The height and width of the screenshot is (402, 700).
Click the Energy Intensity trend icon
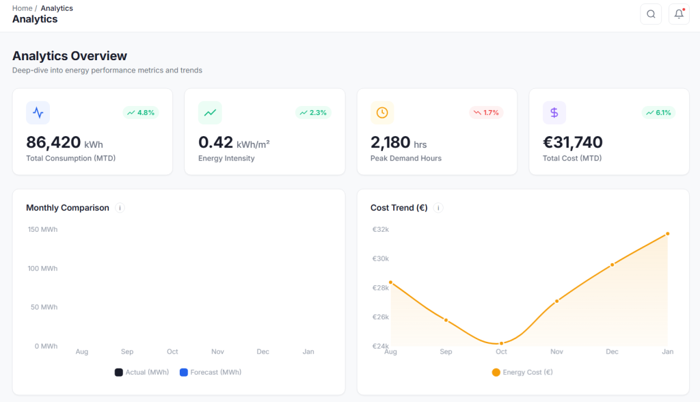(x=210, y=113)
